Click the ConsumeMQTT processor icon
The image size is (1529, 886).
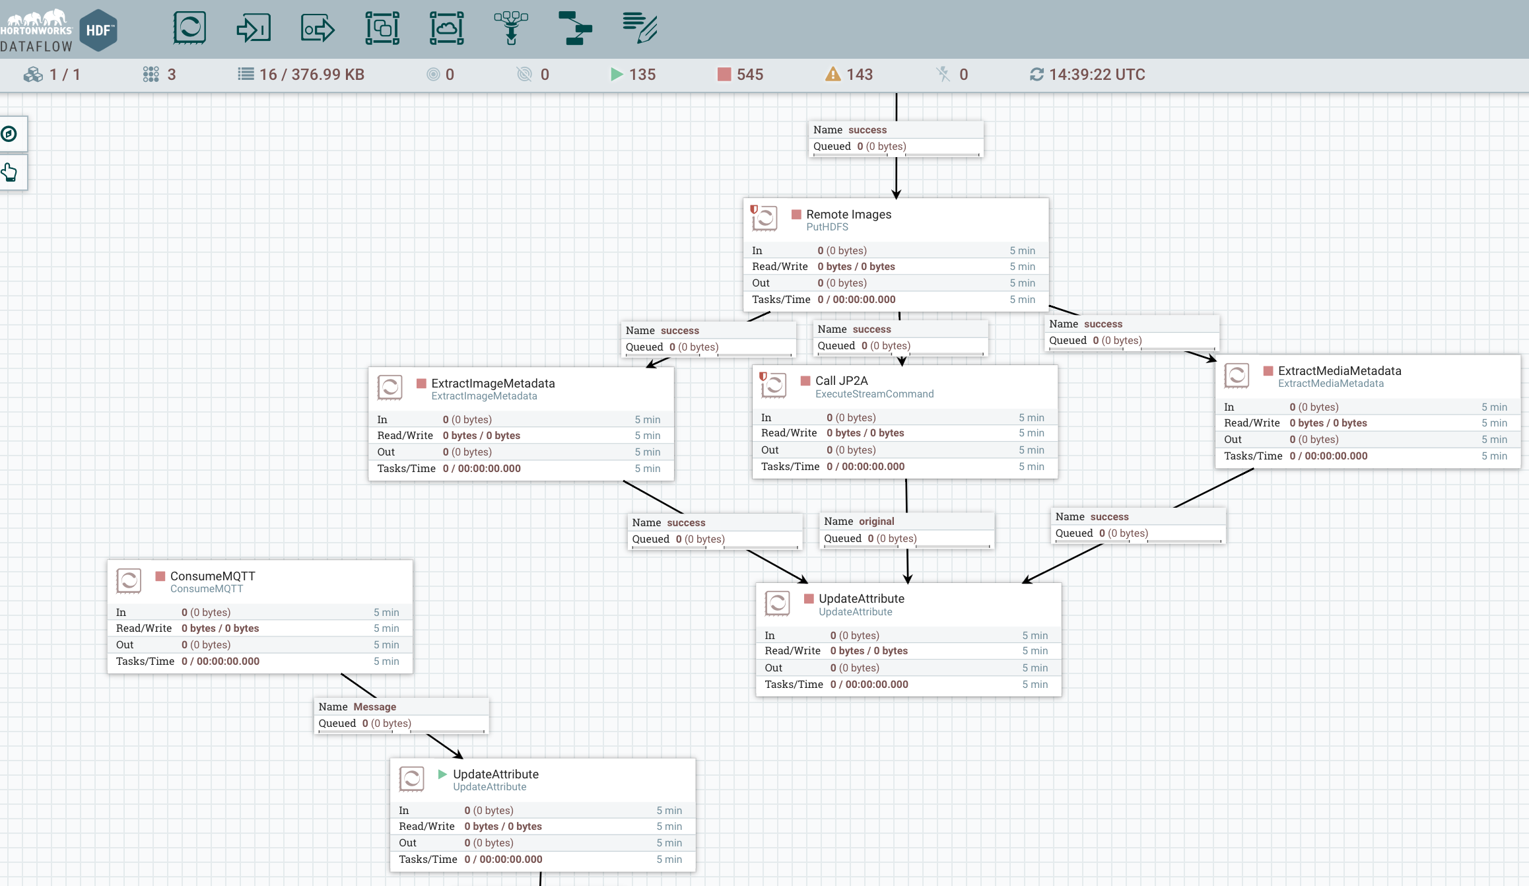pyautogui.click(x=129, y=581)
